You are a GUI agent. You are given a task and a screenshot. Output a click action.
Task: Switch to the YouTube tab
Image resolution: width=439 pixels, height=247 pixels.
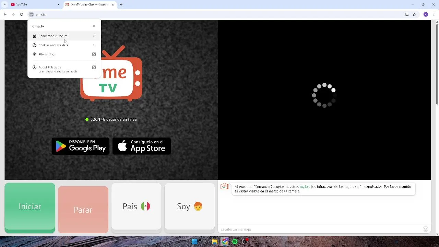tap(34, 4)
